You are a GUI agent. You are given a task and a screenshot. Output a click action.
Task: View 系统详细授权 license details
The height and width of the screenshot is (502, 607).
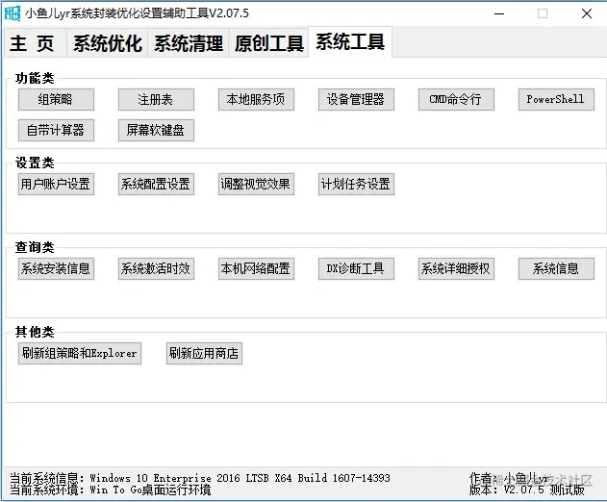[456, 268]
